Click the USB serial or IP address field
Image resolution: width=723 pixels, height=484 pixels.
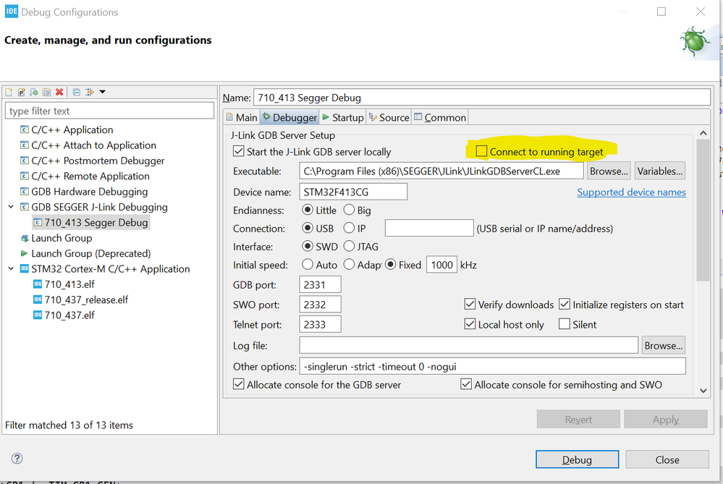point(429,228)
